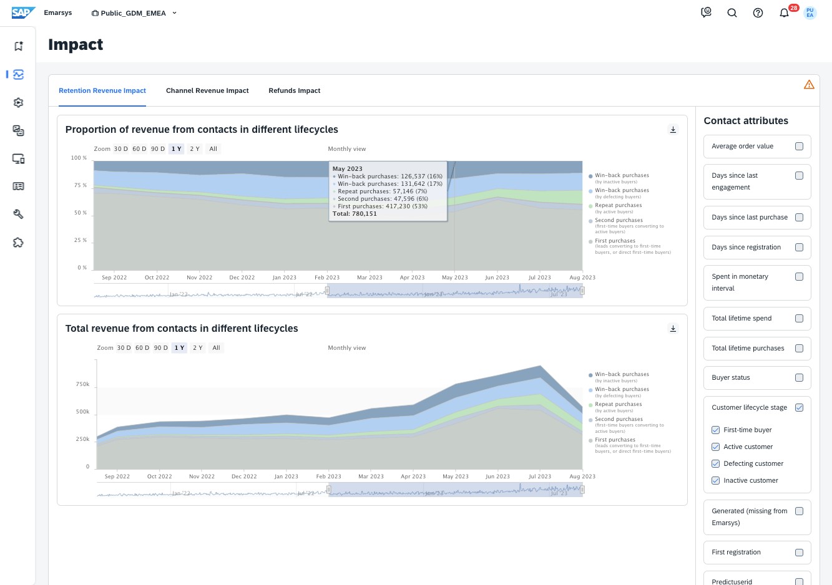Open the help question mark icon
The width and height of the screenshot is (832, 585).
pyautogui.click(x=758, y=12)
